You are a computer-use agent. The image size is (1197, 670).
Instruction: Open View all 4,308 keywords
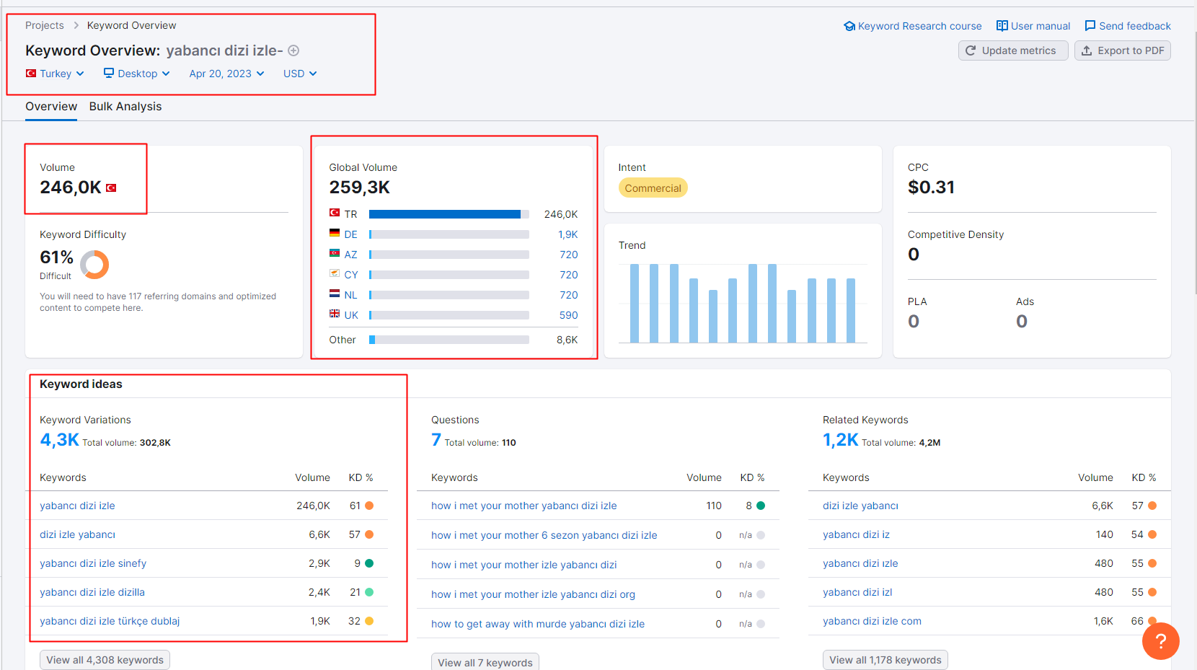(105, 660)
